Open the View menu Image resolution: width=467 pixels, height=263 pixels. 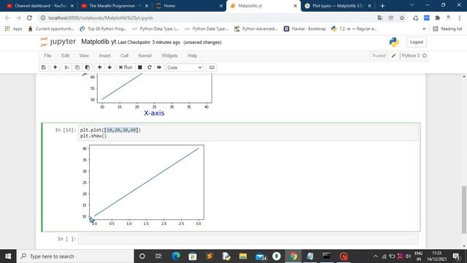[84, 56]
